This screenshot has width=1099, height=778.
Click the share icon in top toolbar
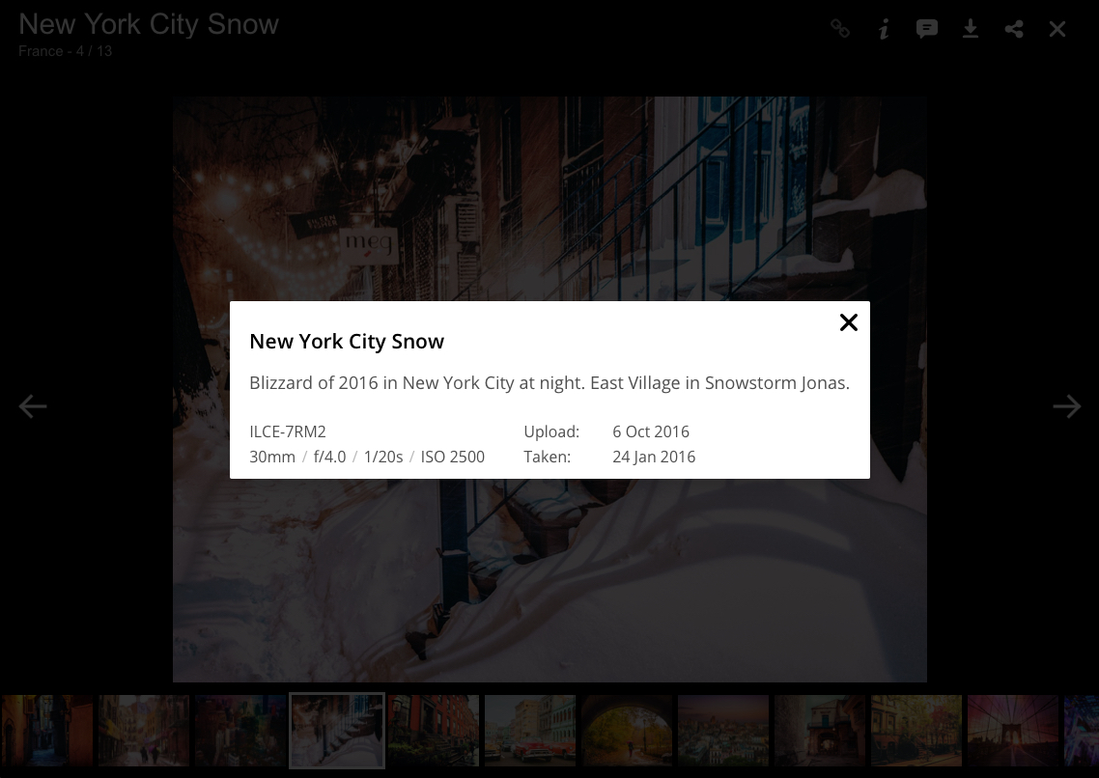point(1013,29)
